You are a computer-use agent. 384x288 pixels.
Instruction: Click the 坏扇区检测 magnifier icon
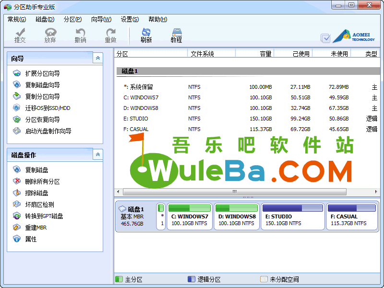[17, 204]
